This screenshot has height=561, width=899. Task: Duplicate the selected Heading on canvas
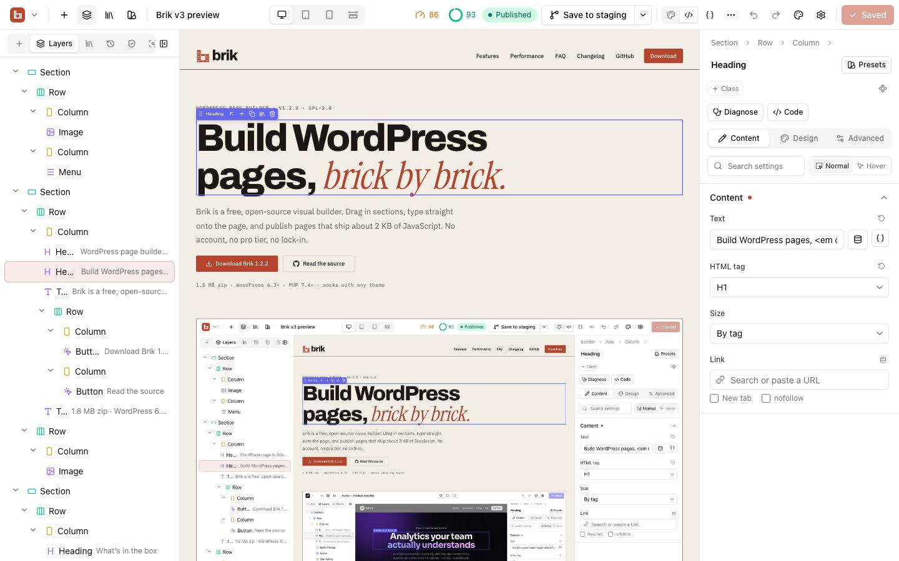coord(252,114)
